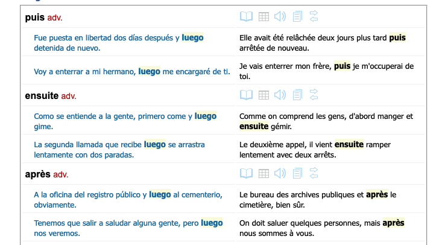Click the document icon in the après row

(x=297, y=174)
